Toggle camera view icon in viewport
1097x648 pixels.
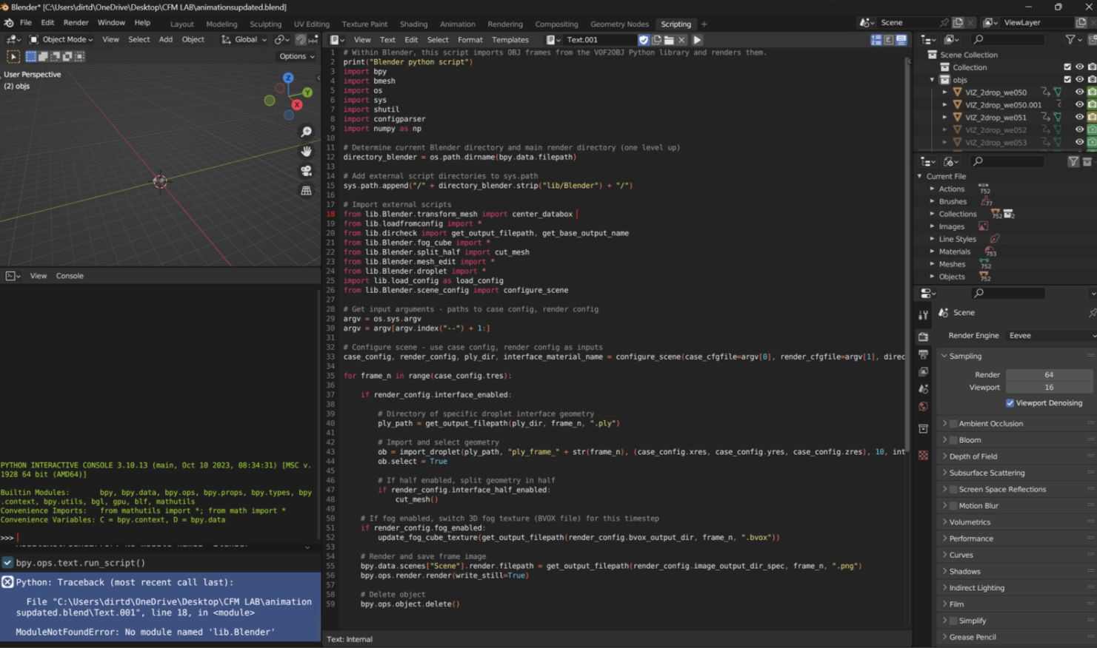point(306,171)
